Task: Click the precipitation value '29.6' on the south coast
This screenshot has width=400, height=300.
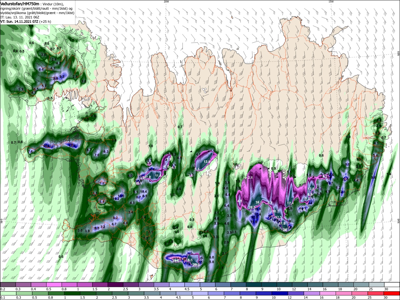Action: click(x=176, y=261)
